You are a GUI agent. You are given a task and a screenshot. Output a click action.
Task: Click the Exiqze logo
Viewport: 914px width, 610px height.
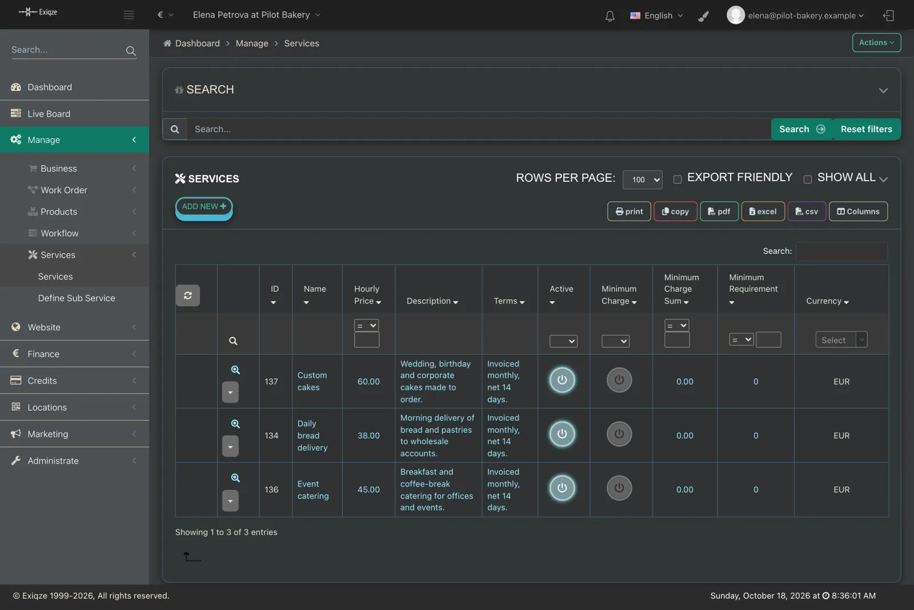(38, 12)
